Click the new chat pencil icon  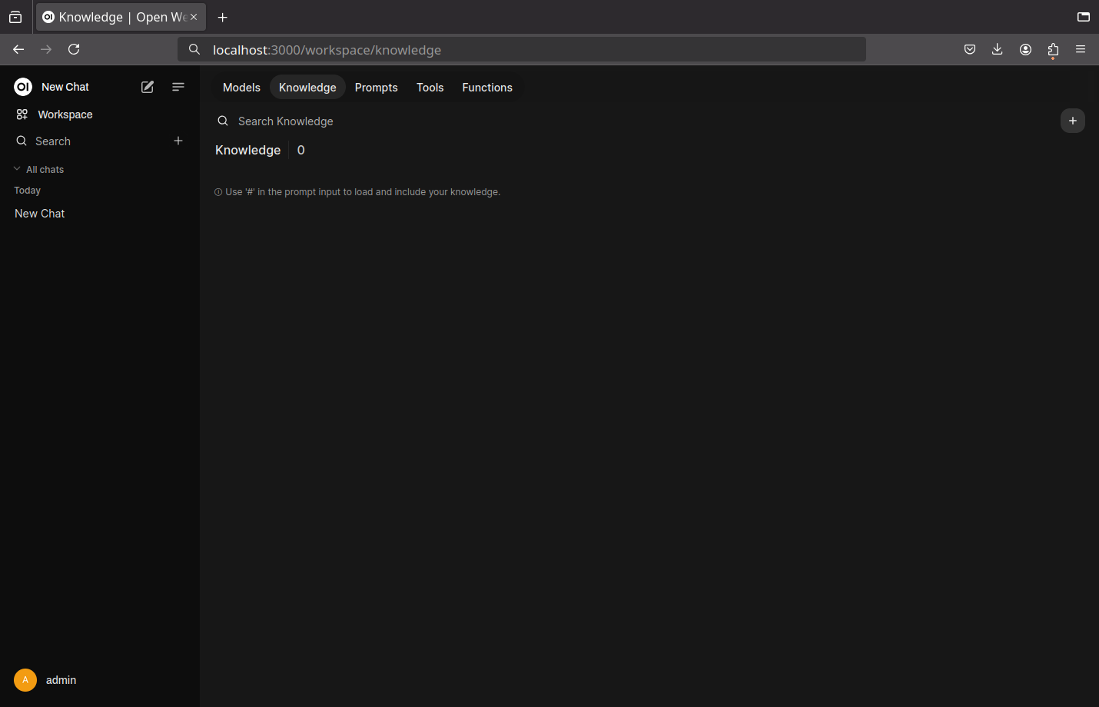pos(148,87)
